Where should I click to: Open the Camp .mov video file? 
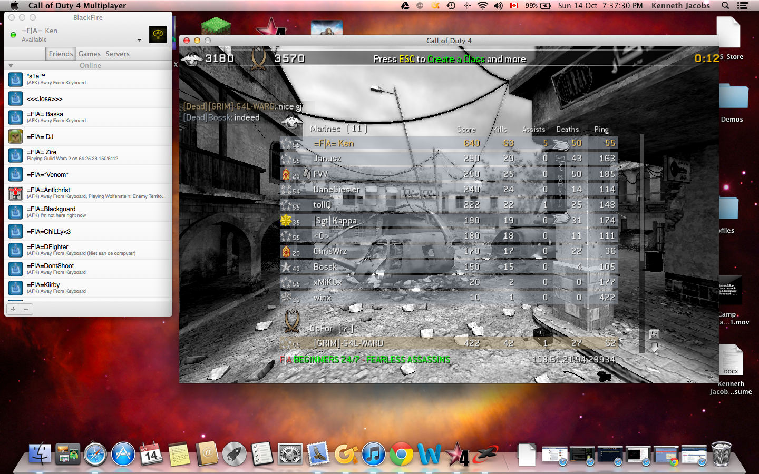pyautogui.click(x=731, y=290)
